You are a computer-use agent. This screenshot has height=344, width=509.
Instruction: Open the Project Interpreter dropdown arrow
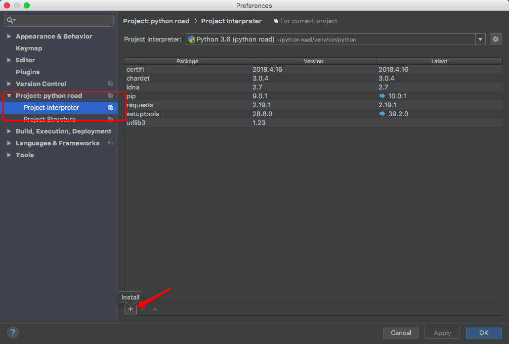coord(480,39)
